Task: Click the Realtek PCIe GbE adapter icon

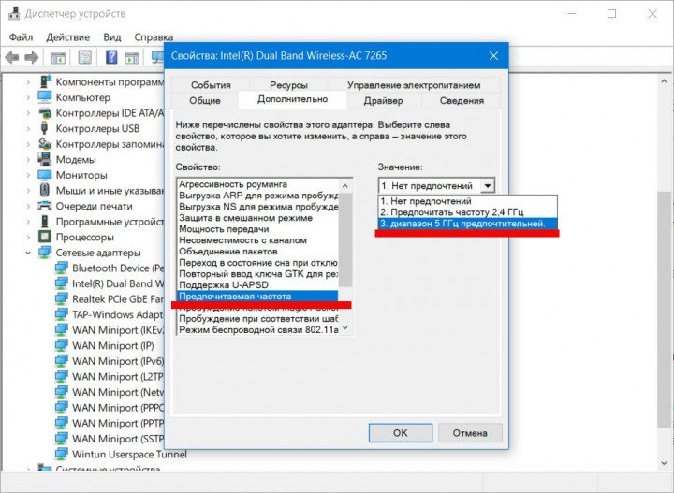Action: point(61,299)
